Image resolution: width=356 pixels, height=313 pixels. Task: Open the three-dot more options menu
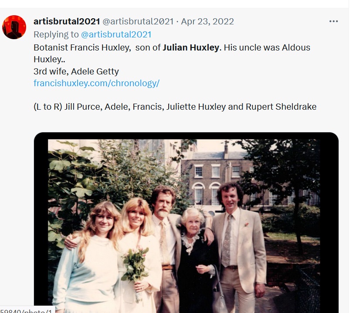(333, 21)
